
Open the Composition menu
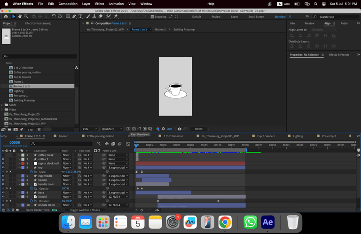pos(68,4)
